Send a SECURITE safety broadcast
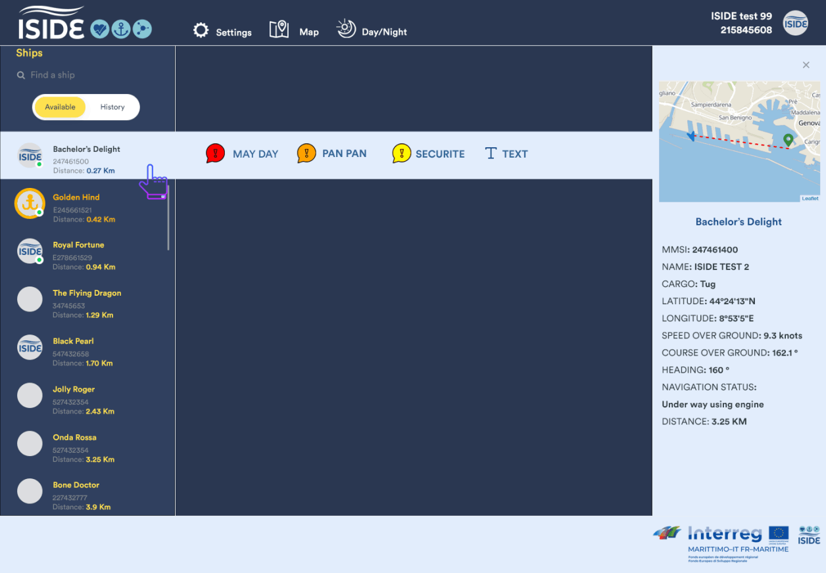The width and height of the screenshot is (826, 573). pyautogui.click(x=429, y=154)
